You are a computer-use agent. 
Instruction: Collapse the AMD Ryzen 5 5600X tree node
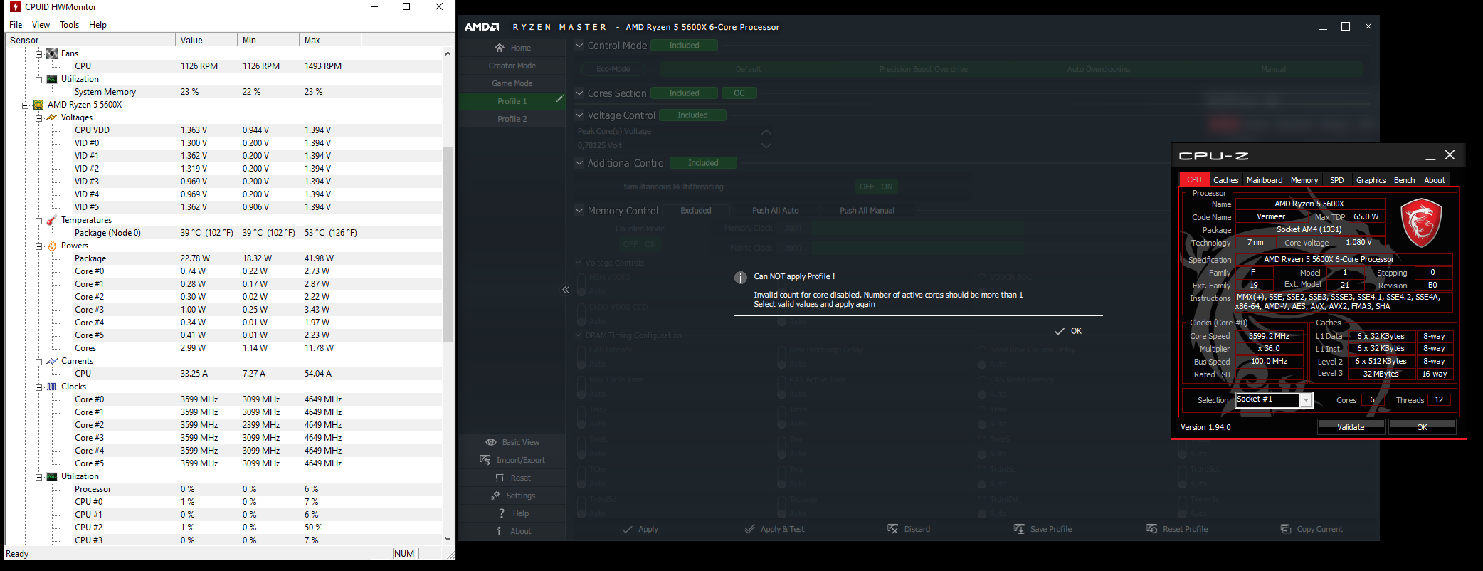[25, 105]
